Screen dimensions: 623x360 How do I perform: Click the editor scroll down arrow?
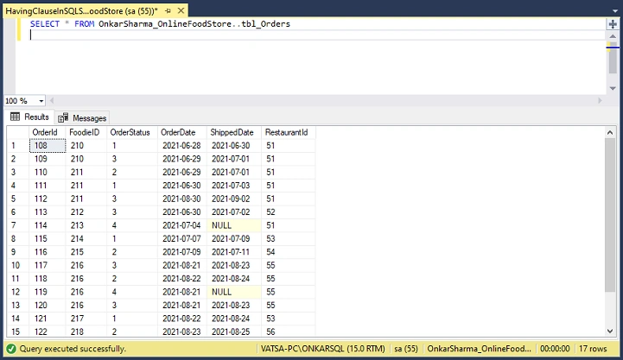613,89
